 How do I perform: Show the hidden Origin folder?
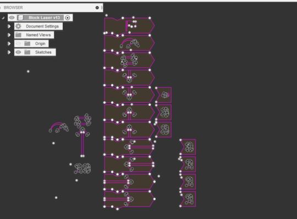18,44
